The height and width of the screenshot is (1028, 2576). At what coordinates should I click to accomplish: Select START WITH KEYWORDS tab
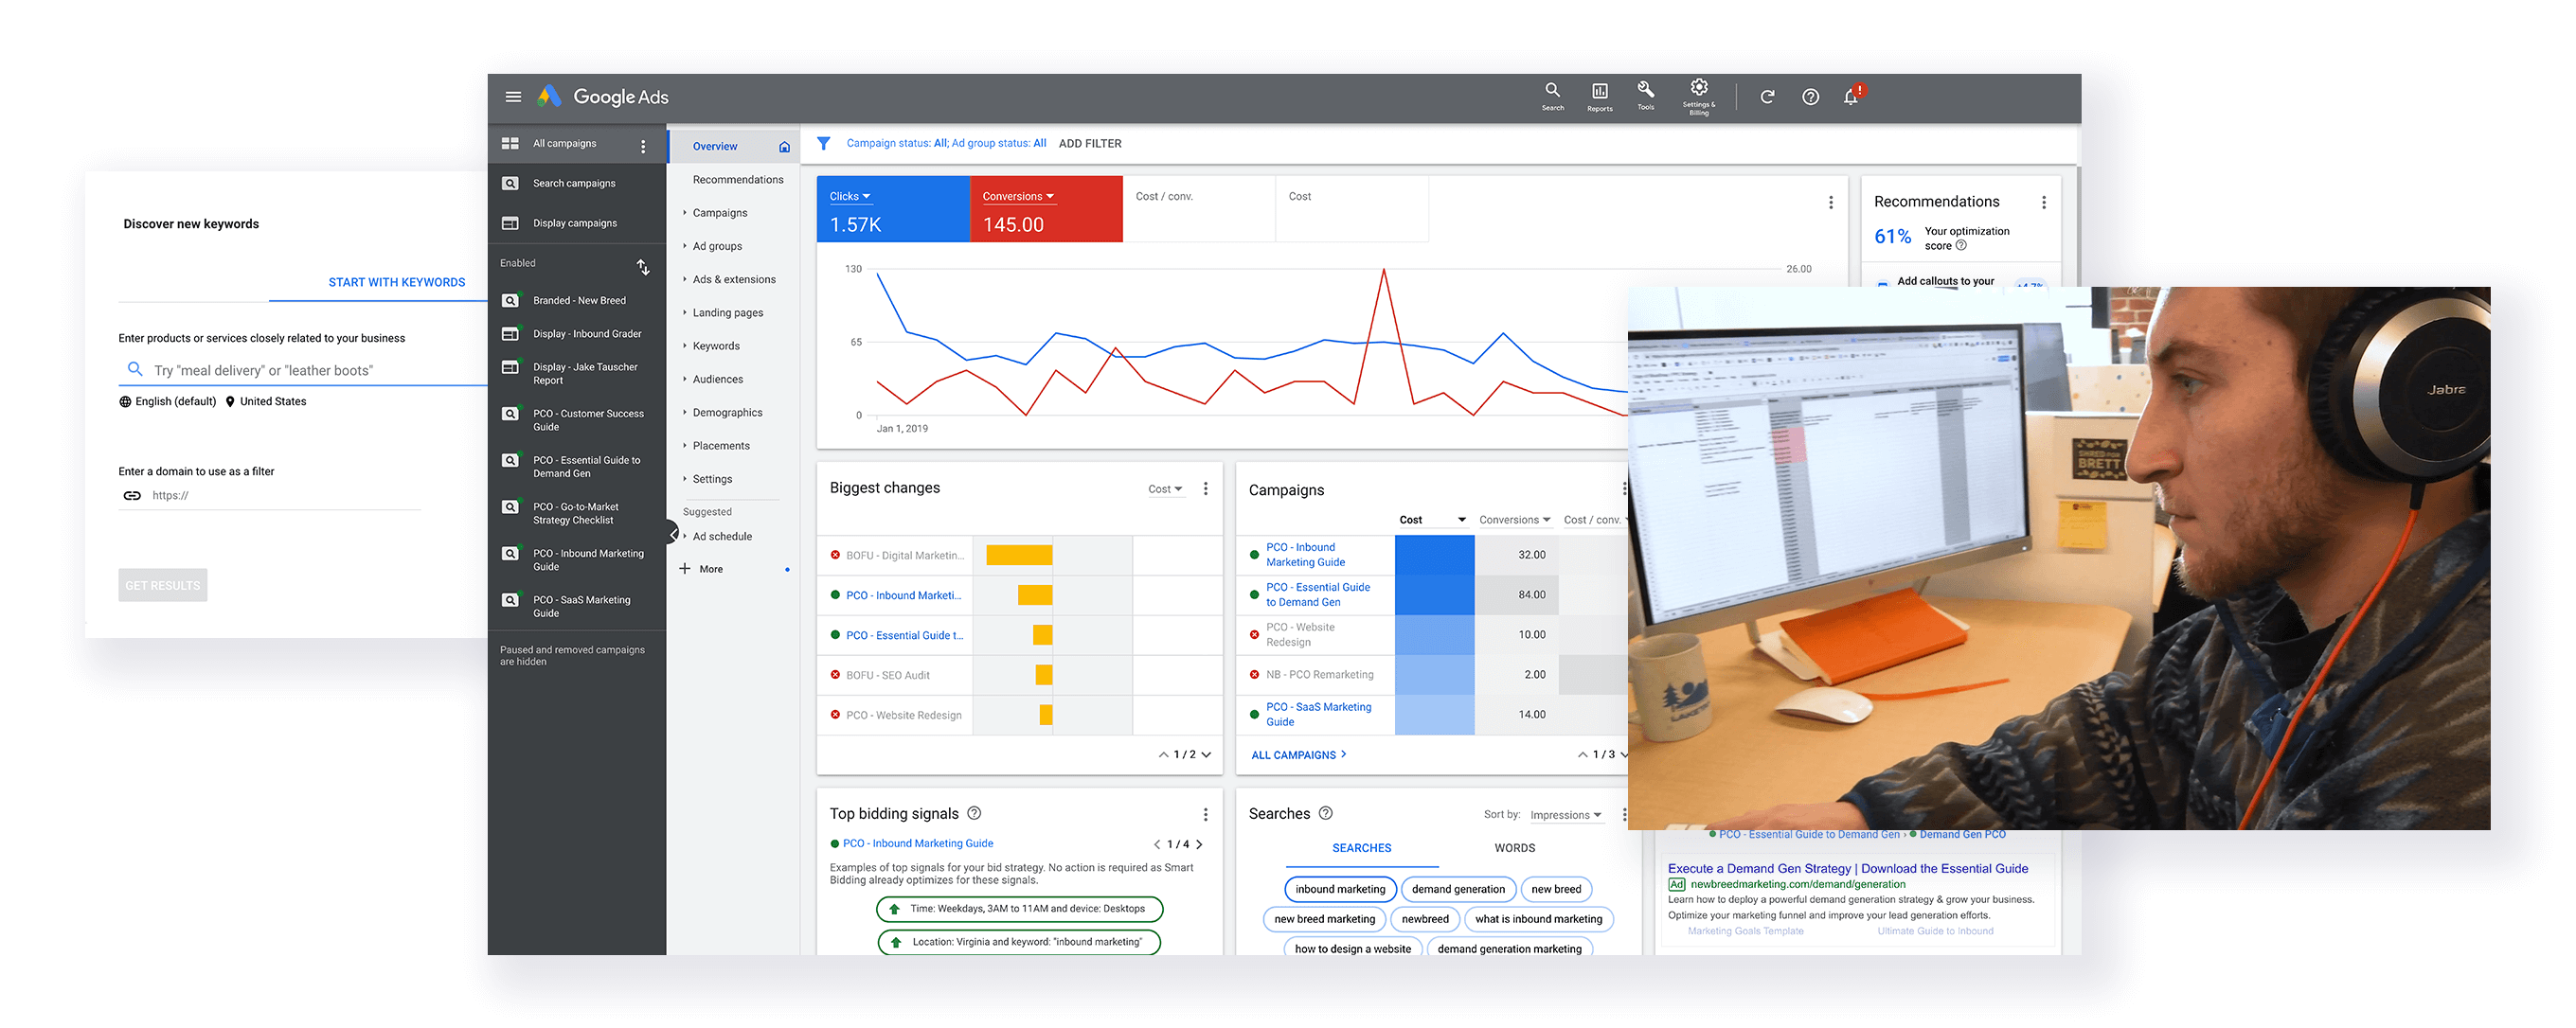point(396,283)
